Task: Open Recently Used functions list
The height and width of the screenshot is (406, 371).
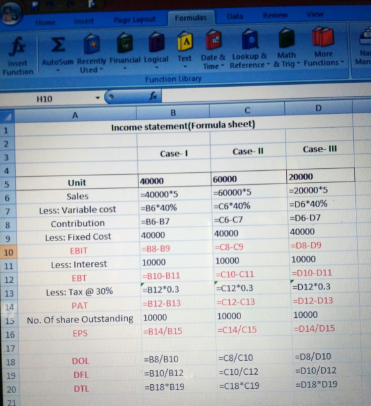Action: tap(91, 54)
